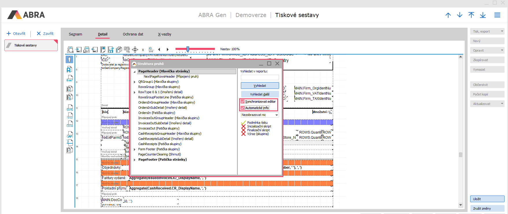Viewport: 508px width, 214px height.
Task: Click the small x icon in the report toolbar
Action: (x=143, y=50)
